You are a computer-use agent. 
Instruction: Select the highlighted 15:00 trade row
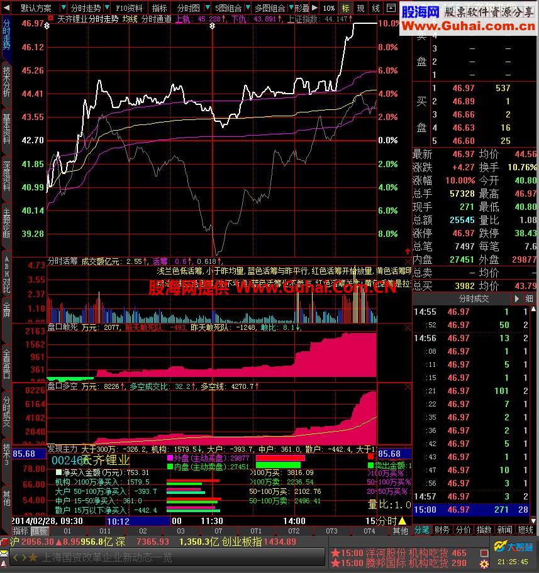[x=471, y=510]
